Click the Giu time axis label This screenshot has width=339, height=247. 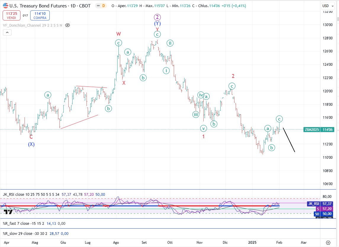[x=63, y=243]
